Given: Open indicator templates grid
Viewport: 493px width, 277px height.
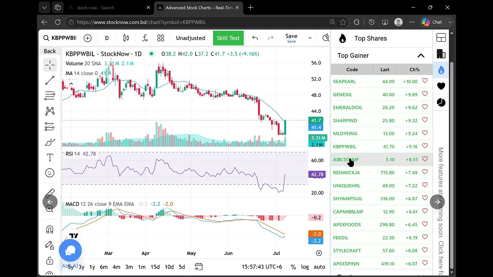Looking at the screenshot, I should click(161, 38).
